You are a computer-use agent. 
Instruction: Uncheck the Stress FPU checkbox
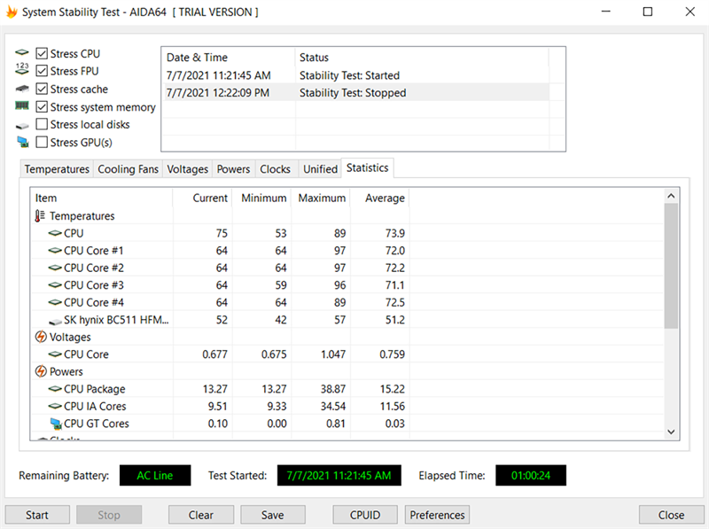coord(42,71)
